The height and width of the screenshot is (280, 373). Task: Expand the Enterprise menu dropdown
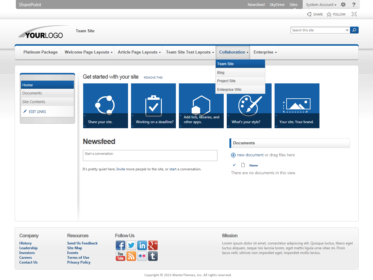264,52
